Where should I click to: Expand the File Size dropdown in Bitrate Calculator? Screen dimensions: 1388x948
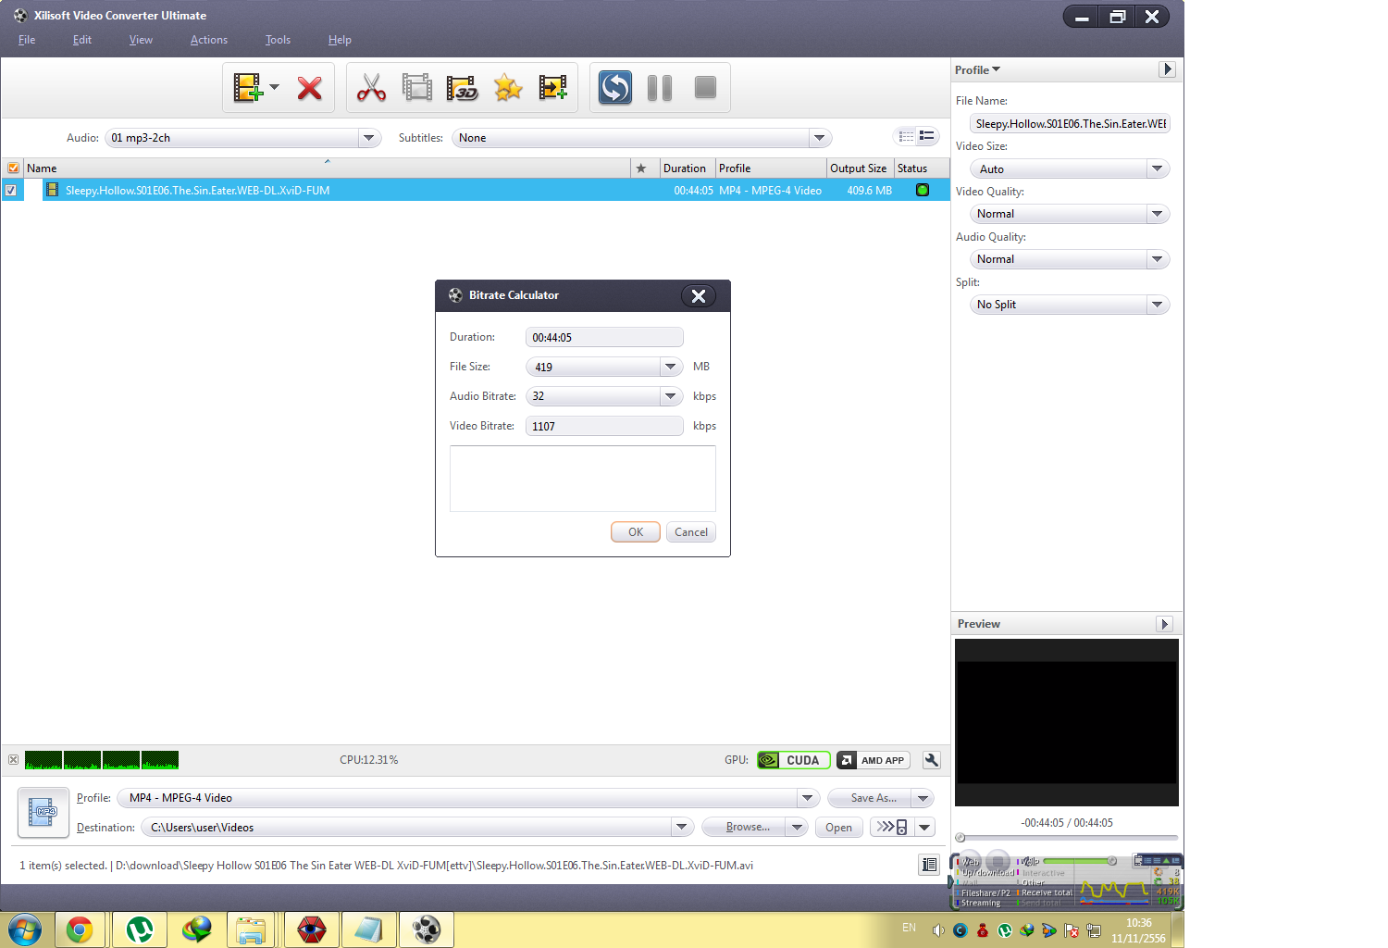pos(671,367)
